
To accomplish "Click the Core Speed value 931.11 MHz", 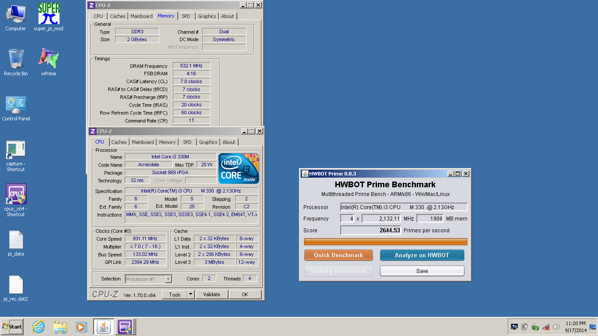I will pyautogui.click(x=146, y=238).
